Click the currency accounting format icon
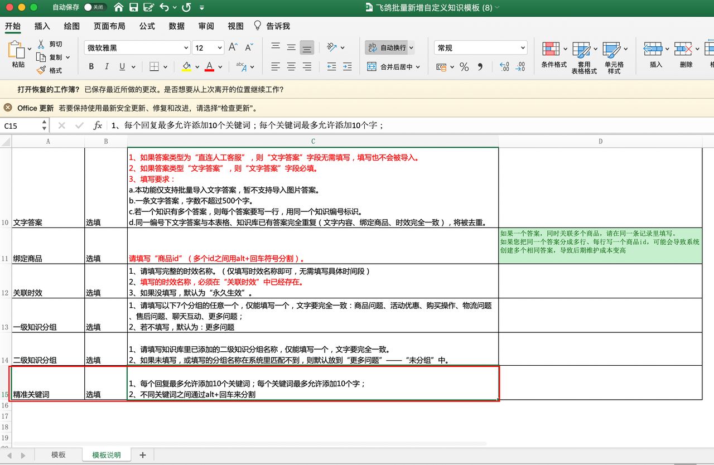The width and height of the screenshot is (714, 465). click(x=441, y=67)
